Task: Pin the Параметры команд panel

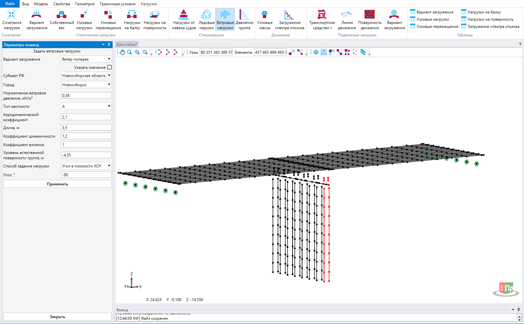Action: point(109,45)
